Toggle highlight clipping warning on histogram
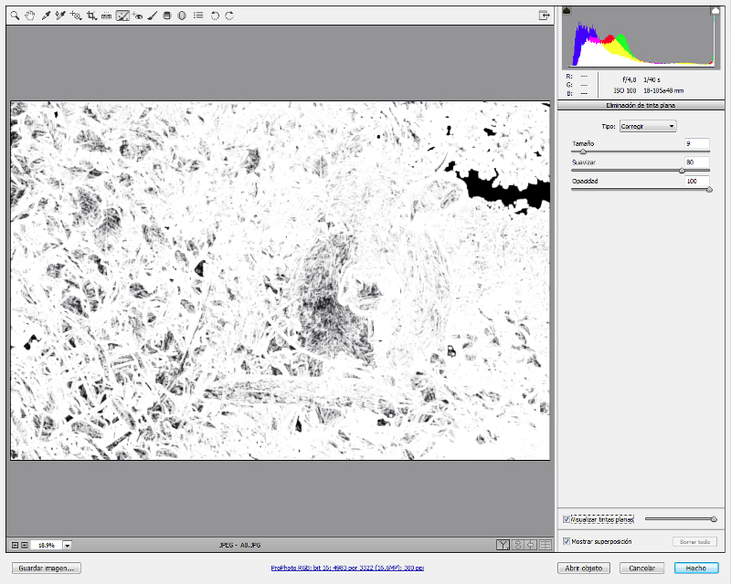 pyautogui.click(x=715, y=10)
